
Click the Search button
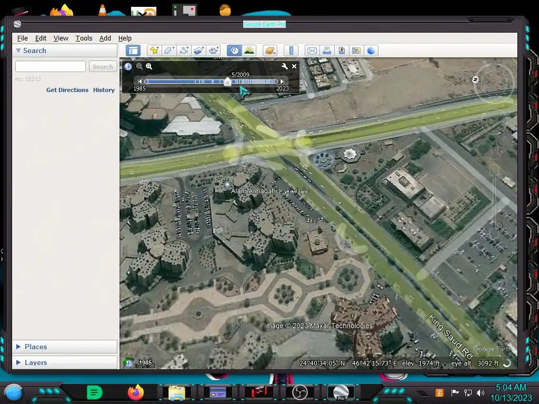click(x=103, y=67)
